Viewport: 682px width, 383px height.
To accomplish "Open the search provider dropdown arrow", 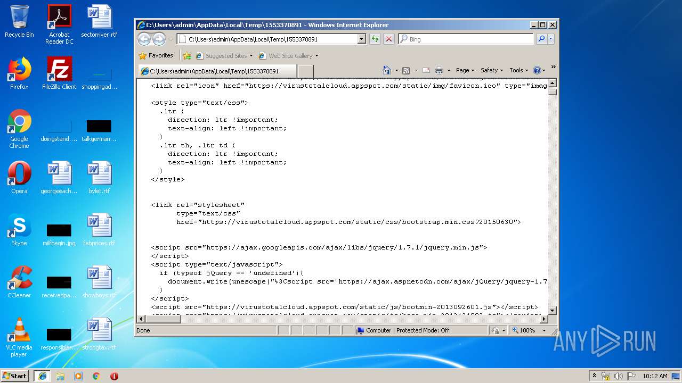I will tap(551, 39).
